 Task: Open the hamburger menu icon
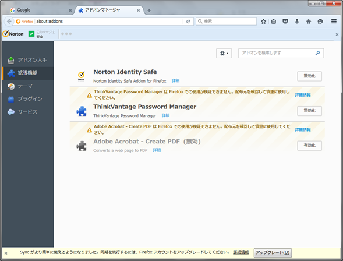[334, 21]
